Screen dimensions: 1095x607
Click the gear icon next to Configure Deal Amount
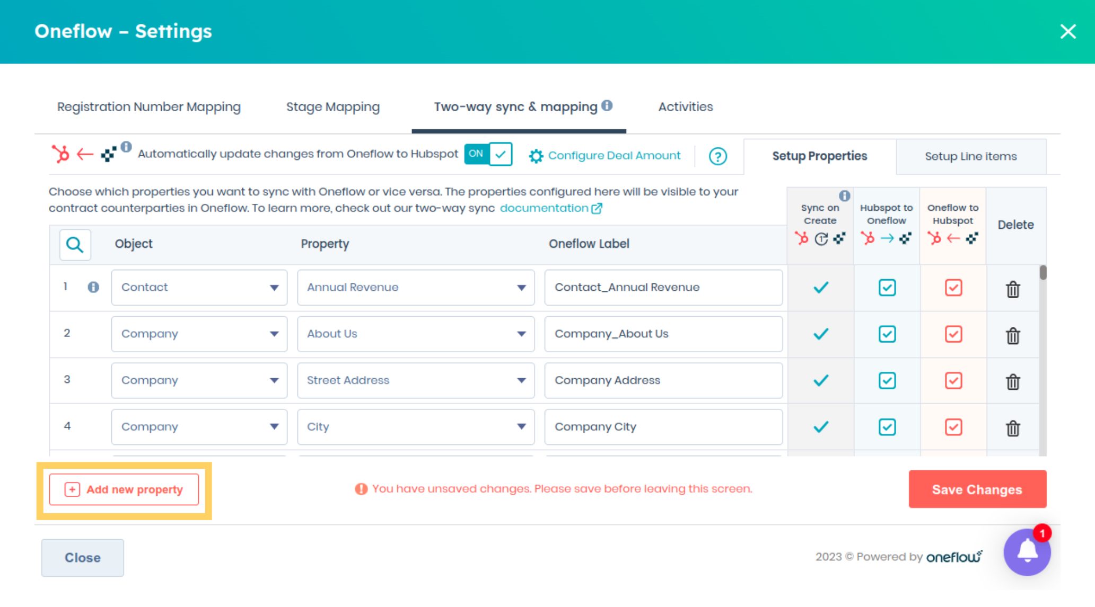(x=536, y=155)
